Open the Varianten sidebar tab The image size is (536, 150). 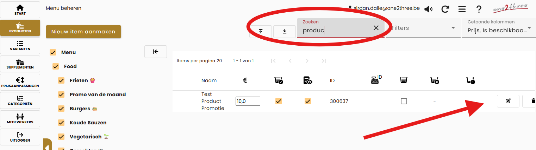click(20, 46)
